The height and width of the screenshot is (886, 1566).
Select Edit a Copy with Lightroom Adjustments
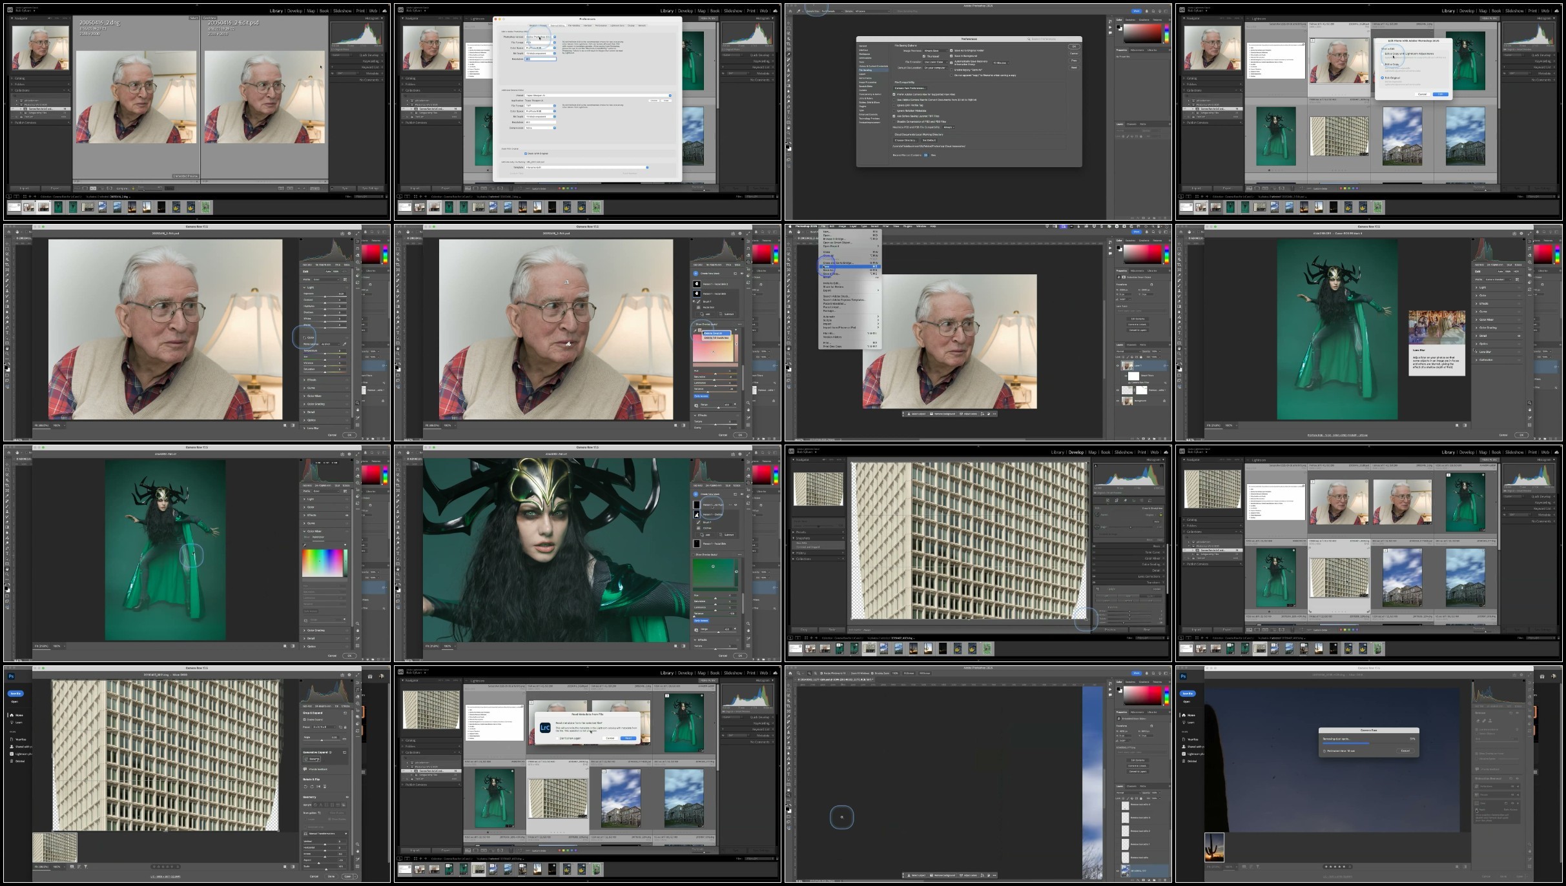[1383, 54]
